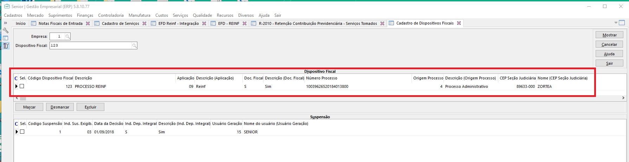Click the Excluir button
The width and height of the screenshot is (629, 162).
pyautogui.click(x=90, y=107)
